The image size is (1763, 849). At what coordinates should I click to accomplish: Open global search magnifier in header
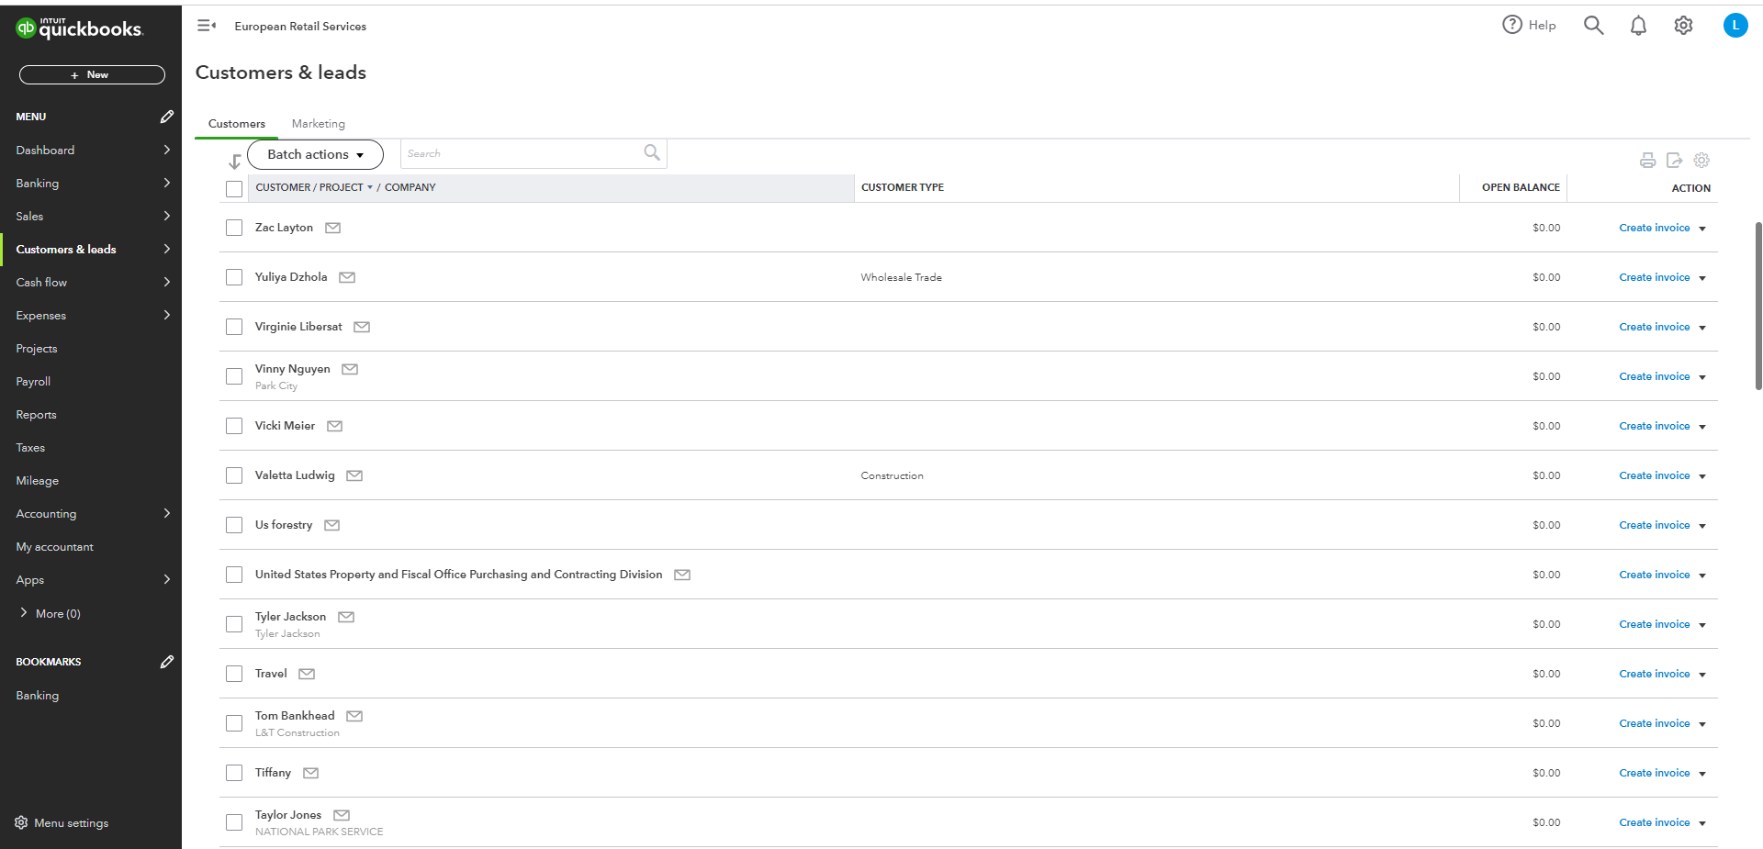pyautogui.click(x=1593, y=25)
